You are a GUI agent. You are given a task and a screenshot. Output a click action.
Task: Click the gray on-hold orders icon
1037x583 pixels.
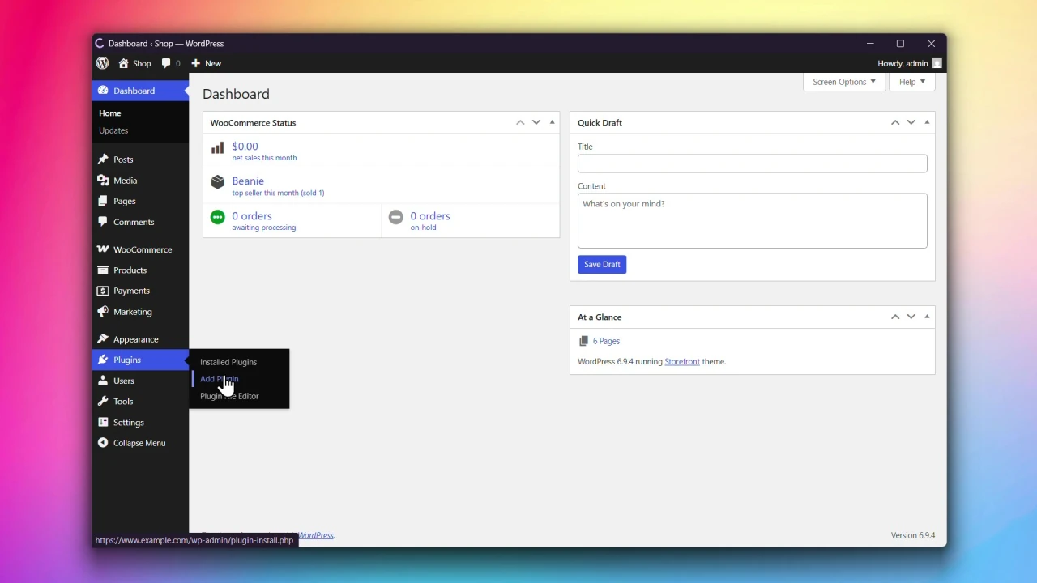pyautogui.click(x=395, y=217)
